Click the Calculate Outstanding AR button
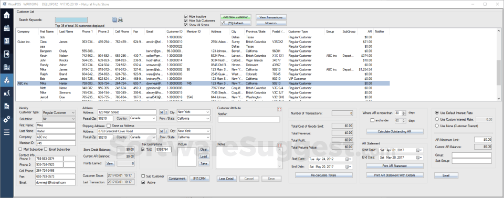 click(x=395, y=131)
